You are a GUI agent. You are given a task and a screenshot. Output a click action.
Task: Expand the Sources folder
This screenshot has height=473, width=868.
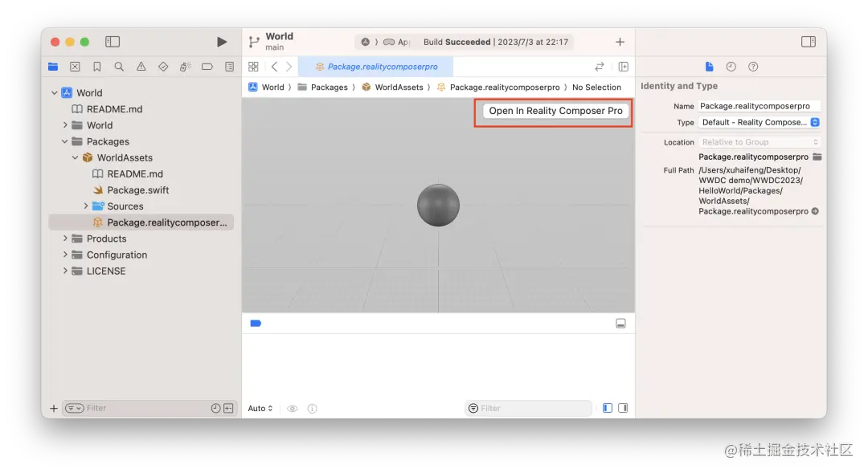86,206
